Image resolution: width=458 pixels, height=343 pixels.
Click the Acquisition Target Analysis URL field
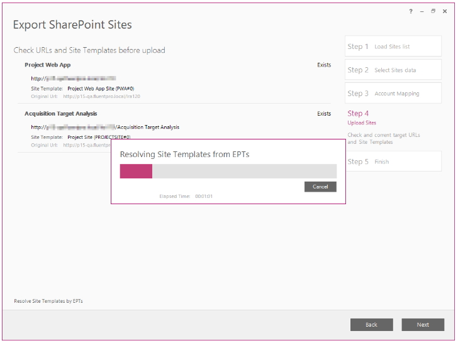pos(105,127)
